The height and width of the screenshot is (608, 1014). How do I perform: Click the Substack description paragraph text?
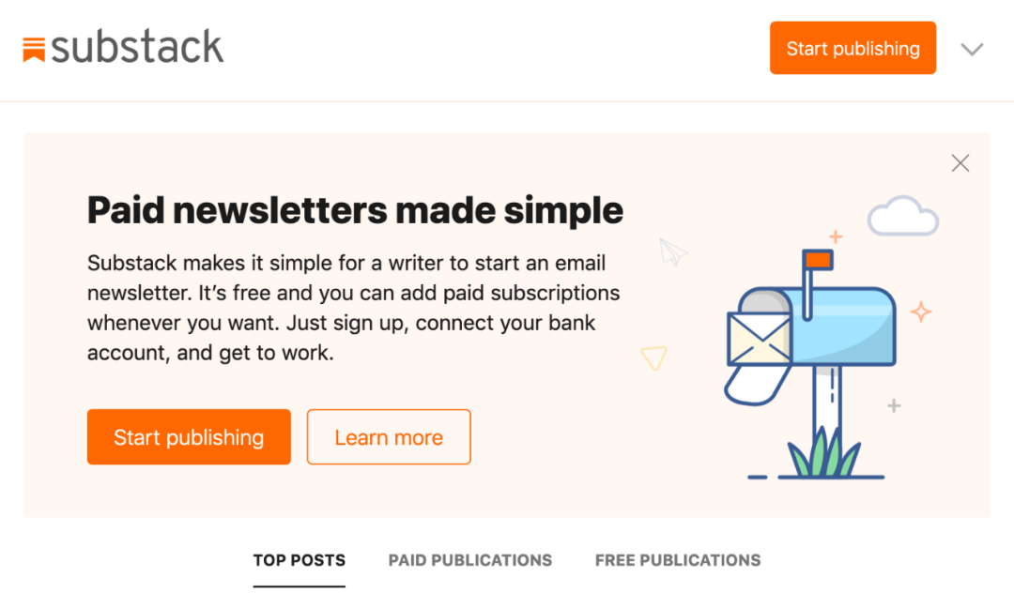pos(353,308)
